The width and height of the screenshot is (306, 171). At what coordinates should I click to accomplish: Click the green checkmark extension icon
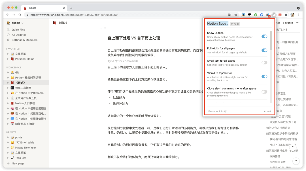(256, 15)
